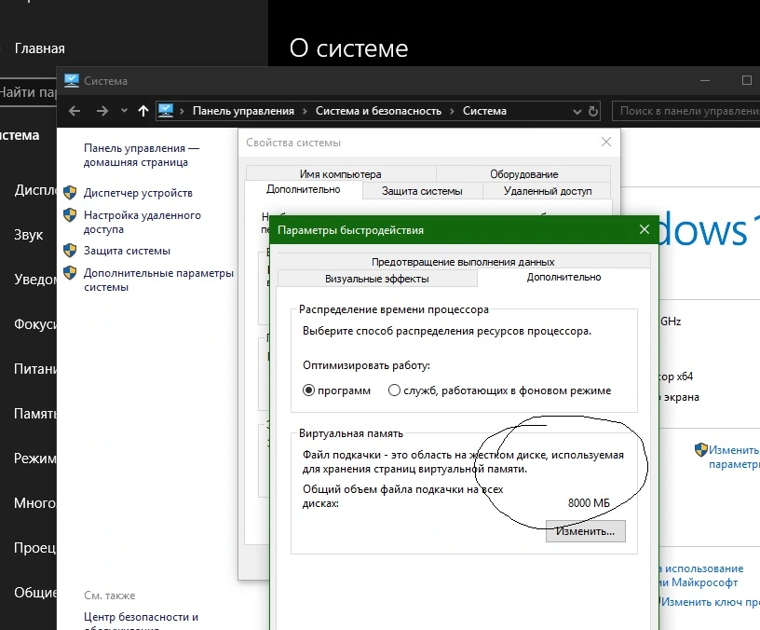760x630 pixels.
Task: Open Защита системы link in sidebar
Action: (x=127, y=251)
